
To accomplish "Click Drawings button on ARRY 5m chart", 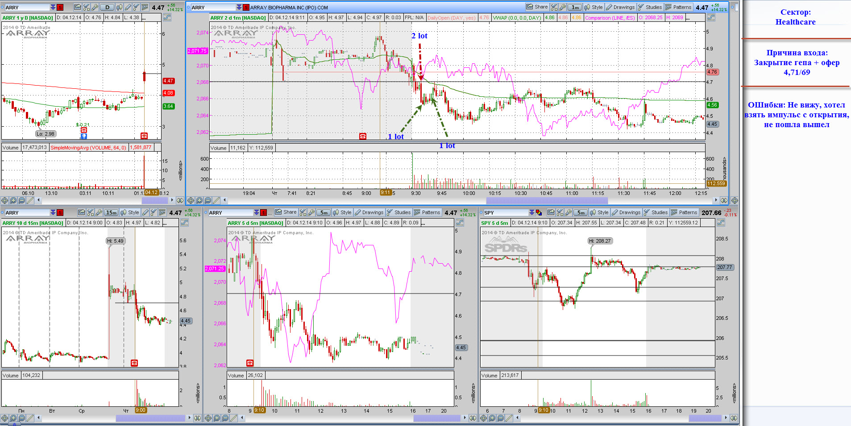I will click(369, 212).
